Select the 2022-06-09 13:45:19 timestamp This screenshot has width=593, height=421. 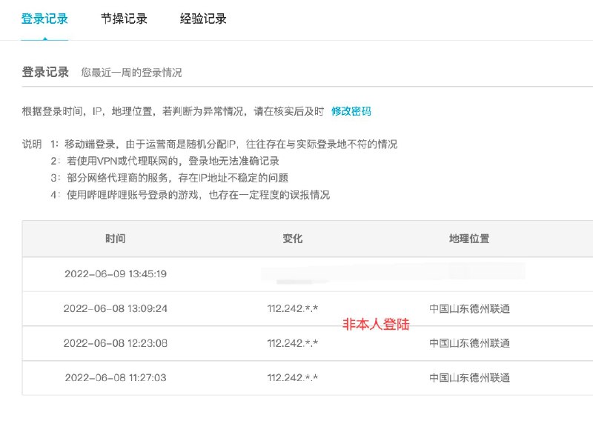click(x=115, y=274)
